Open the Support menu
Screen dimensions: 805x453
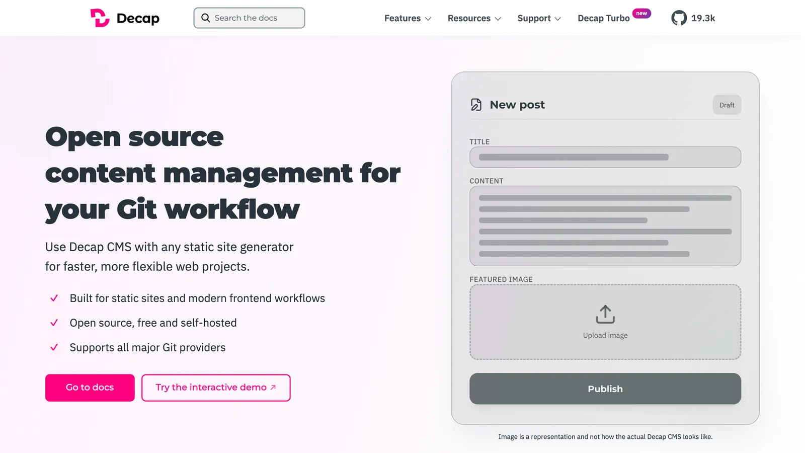point(539,18)
